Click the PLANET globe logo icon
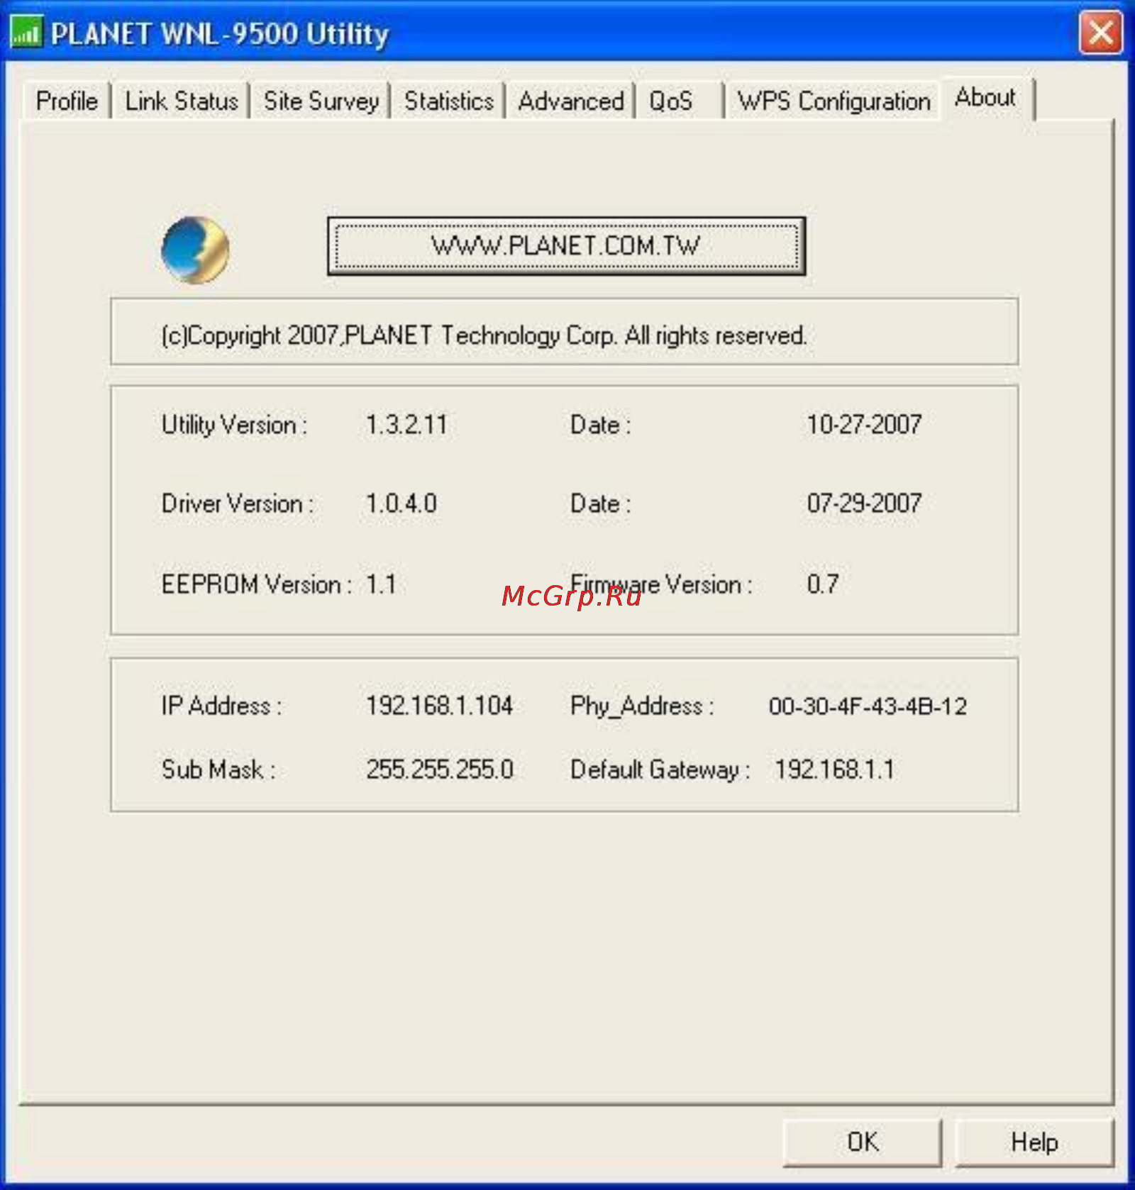The width and height of the screenshot is (1135, 1190). pos(195,250)
